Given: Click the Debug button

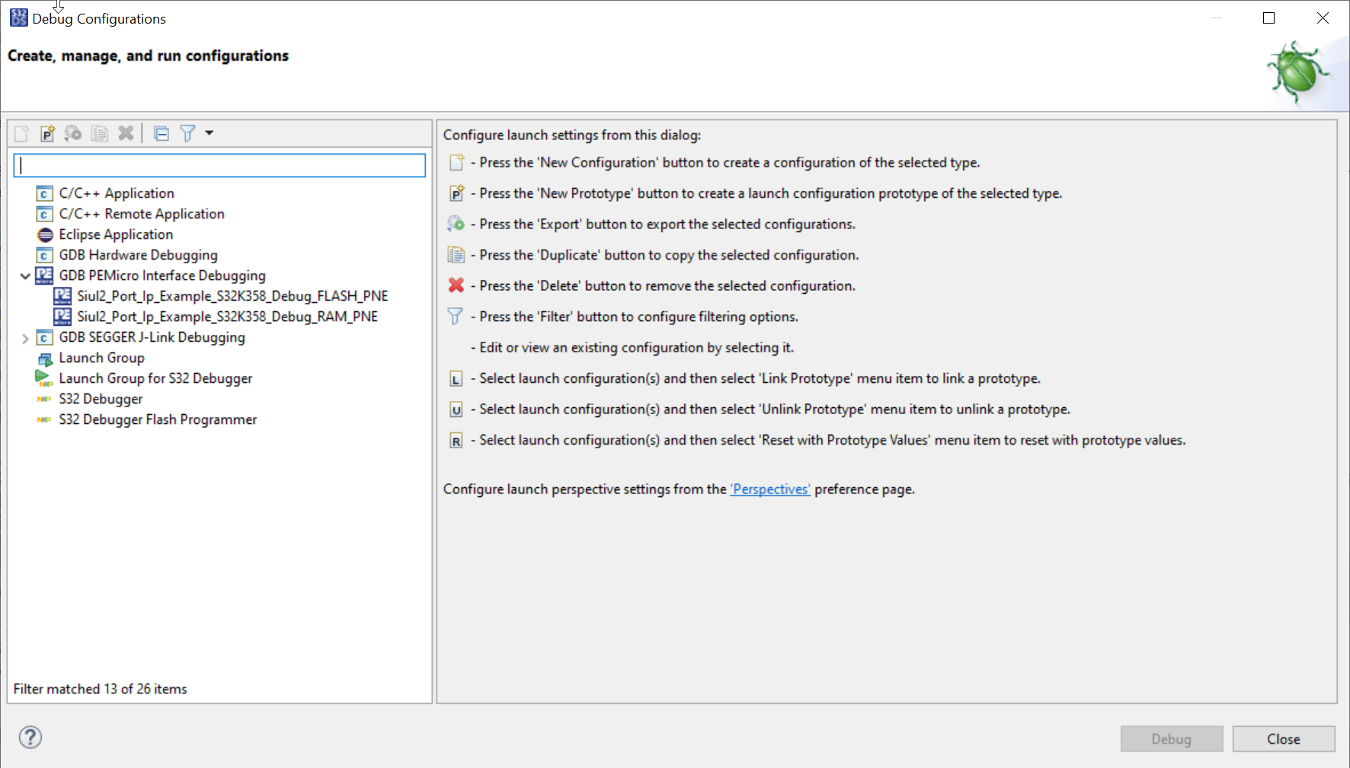Looking at the screenshot, I should coord(1171,739).
